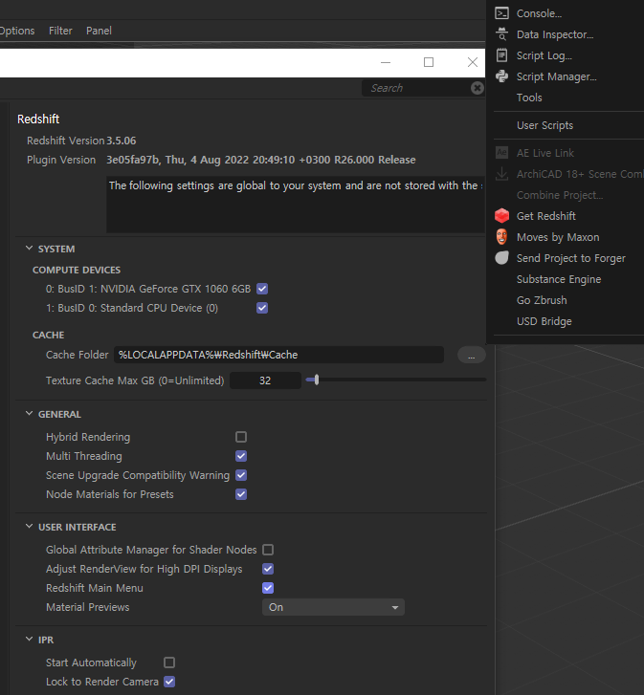Collapse the GENERAL section

[x=30, y=414]
